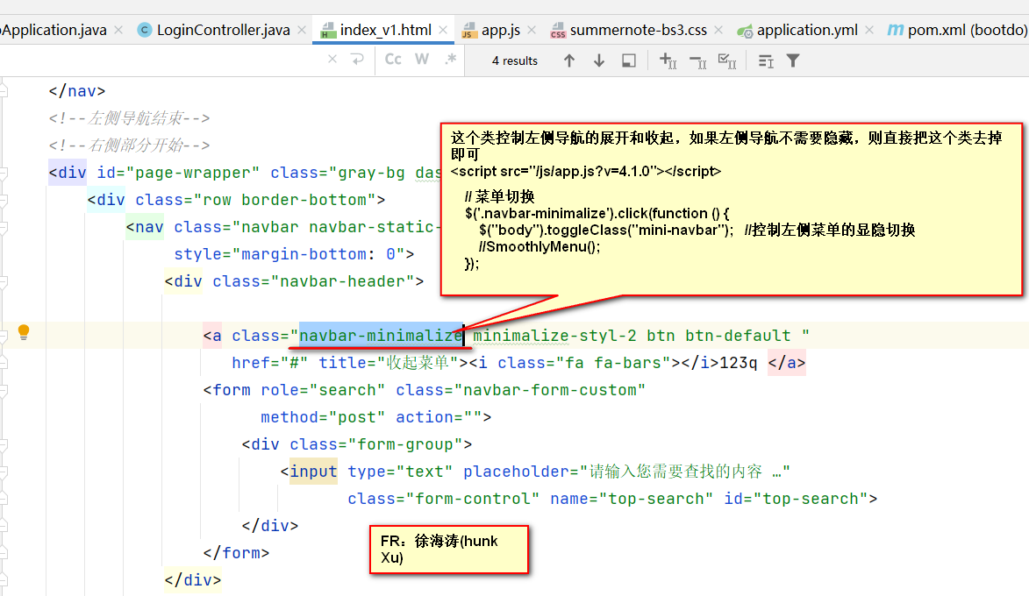The image size is (1029, 596).
Task: Click the name="top-search" attribute
Action: [x=632, y=499]
